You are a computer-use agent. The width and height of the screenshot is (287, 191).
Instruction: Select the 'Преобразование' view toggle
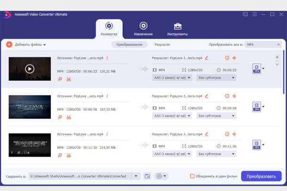130,44
